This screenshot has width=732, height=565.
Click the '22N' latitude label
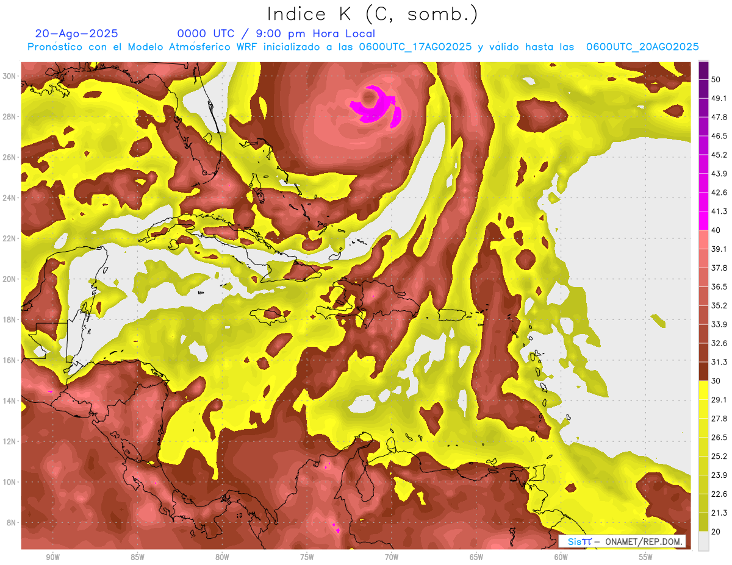[x=10, y=238]
